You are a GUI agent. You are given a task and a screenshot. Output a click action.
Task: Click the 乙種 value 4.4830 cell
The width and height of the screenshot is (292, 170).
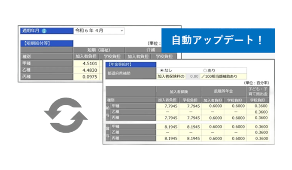tap(86, 70)
